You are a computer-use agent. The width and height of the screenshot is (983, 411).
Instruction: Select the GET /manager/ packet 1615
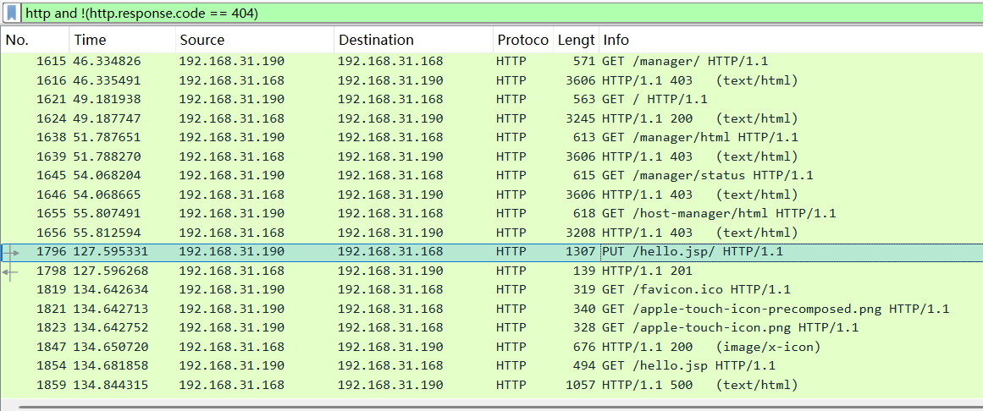(492, 62)
